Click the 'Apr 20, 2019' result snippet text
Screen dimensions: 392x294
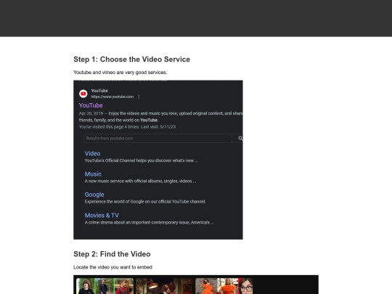click(x=160, y=117)
